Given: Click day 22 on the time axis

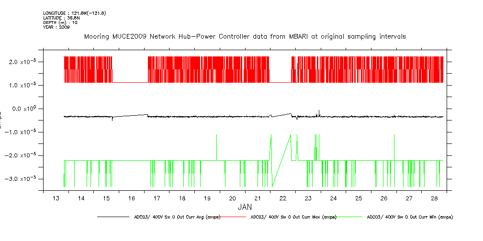Looking at the screenshot, I should point(283,198).
